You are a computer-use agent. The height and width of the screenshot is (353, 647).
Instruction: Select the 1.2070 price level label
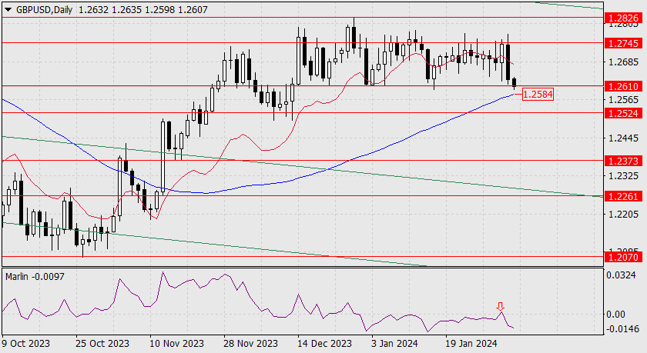(x=623, y=258)
